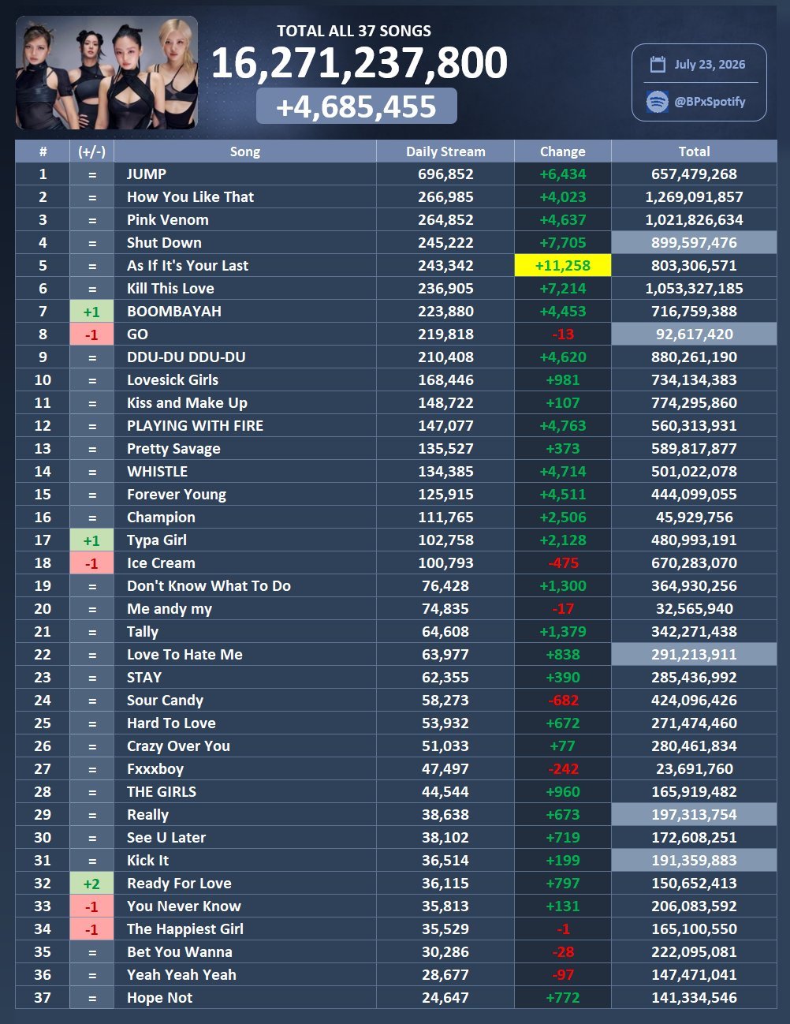
Task: Click JUMP daily stream 696,852
Action: click(x=445, y=174)
